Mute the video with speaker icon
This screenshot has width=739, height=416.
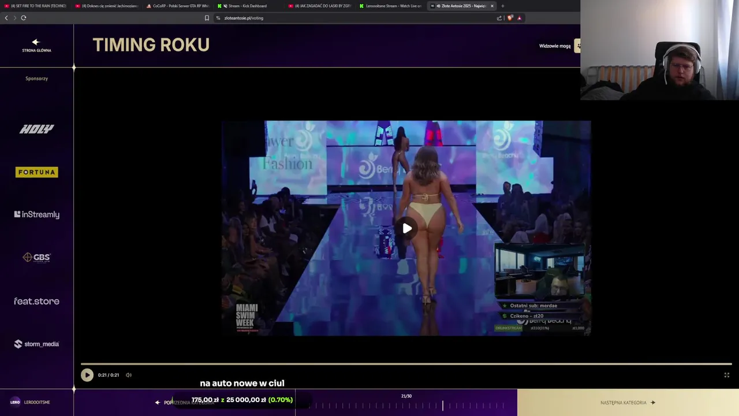(x=129, y=375)
